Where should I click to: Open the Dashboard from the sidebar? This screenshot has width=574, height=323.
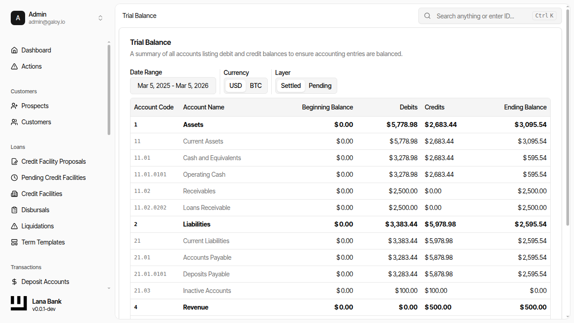coord(36,50)
